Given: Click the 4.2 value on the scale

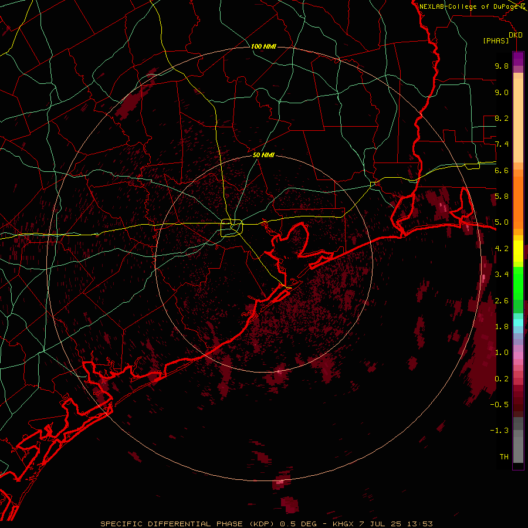Looking at the screenshot, I should tap(502, 249).
